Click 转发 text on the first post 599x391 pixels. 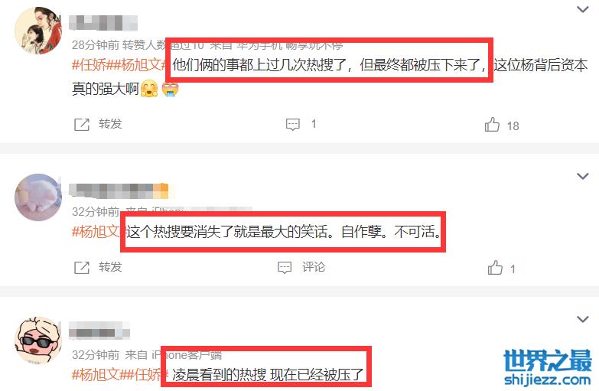pos(110,124)
